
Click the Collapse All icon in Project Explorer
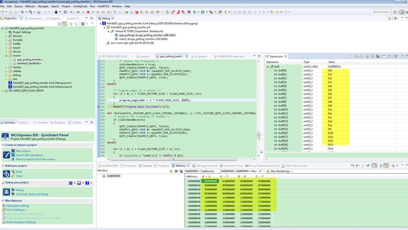(60, 24)
